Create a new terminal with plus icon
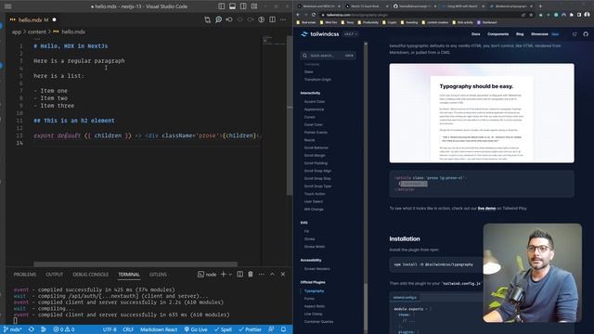 (223, 275)
